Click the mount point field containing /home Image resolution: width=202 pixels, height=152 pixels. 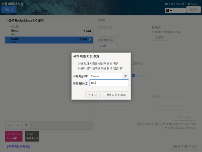pos(106,76)
